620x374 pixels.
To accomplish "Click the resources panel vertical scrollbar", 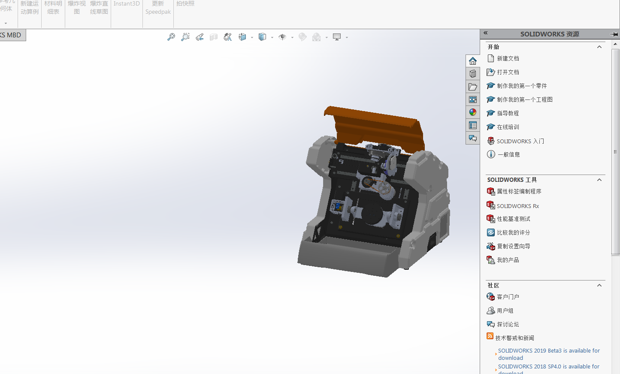I will [616, 150].
